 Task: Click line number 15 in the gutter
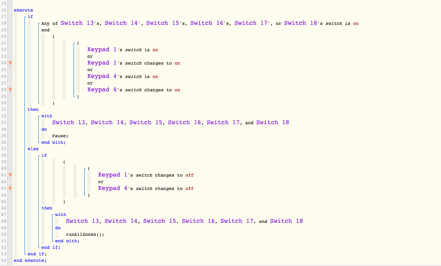click(3, 4)
